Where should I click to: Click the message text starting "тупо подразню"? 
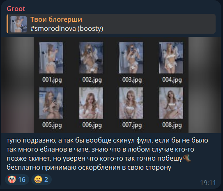click(x=107, y=154)
